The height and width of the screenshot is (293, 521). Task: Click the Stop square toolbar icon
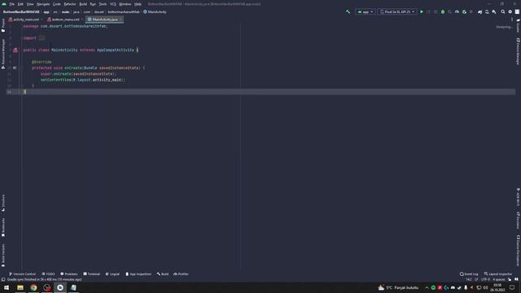(x=471, y=11)
